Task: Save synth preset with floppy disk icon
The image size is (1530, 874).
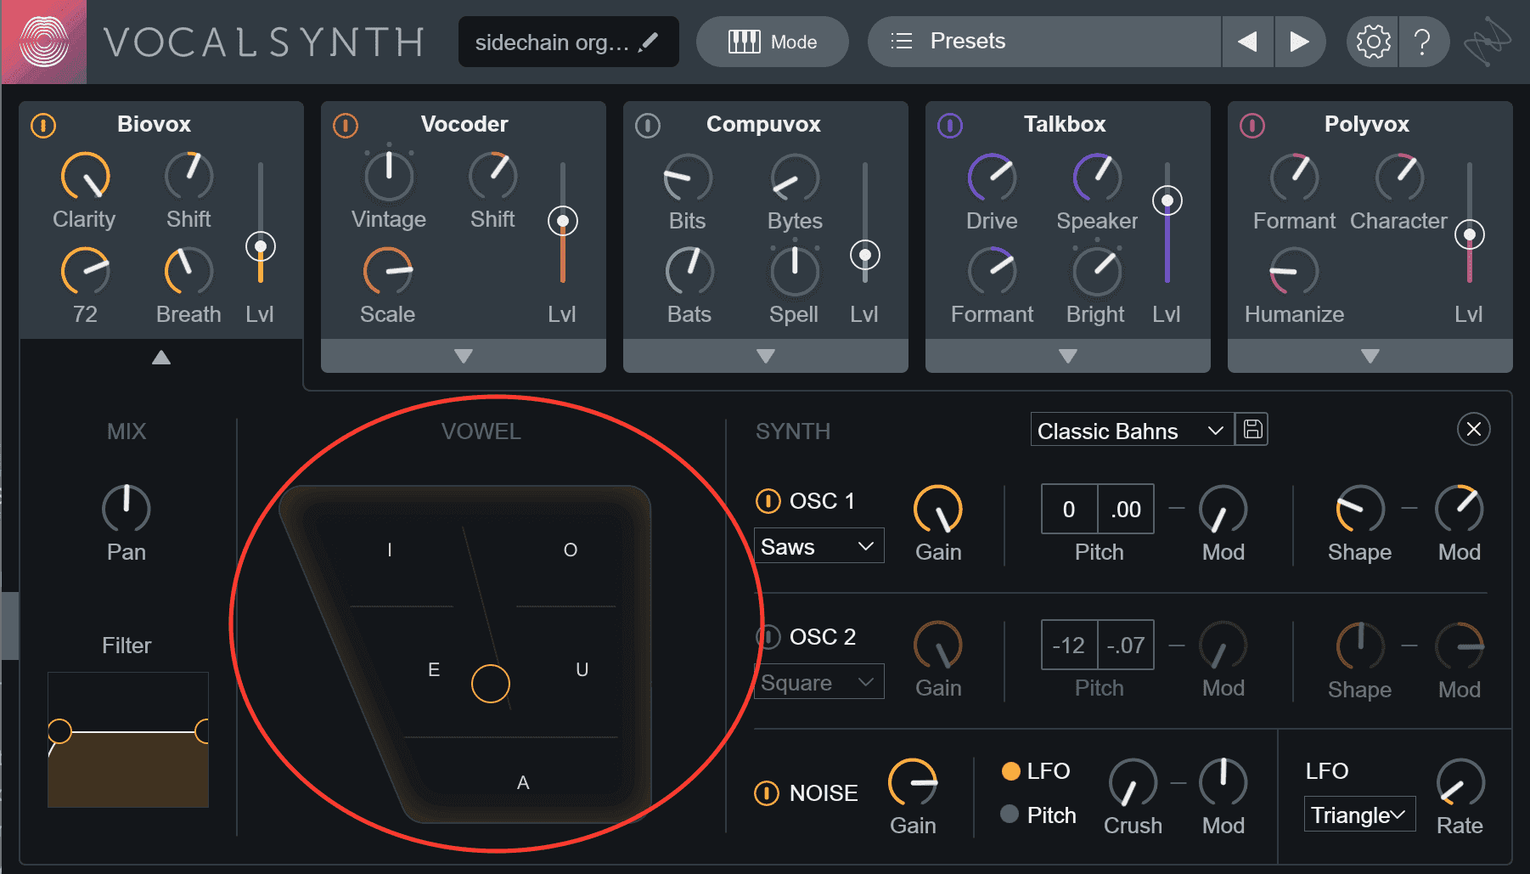Action: pyautogui.click(x=1252, y=430)
